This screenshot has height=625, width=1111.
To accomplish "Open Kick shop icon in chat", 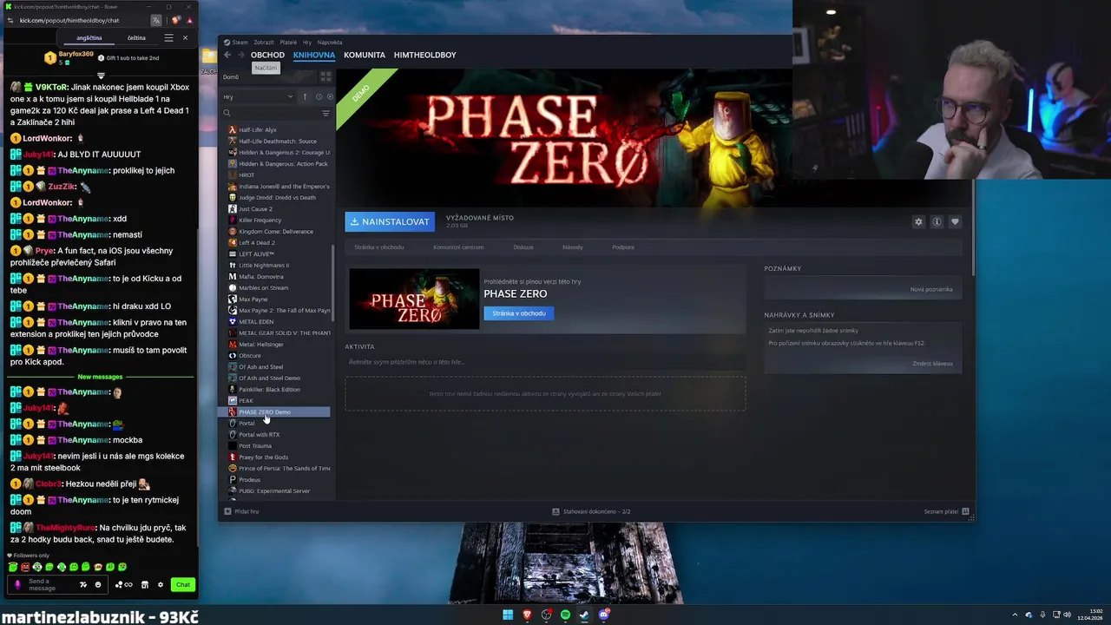I will [x=145, y=585].
